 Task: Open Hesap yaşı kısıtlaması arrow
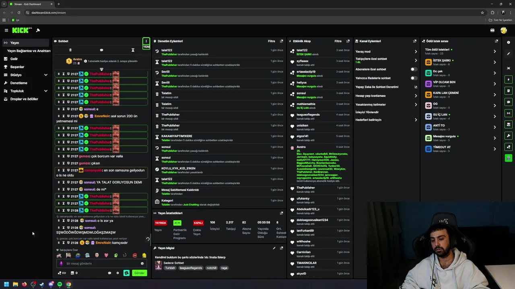click(x=416, y=96)
